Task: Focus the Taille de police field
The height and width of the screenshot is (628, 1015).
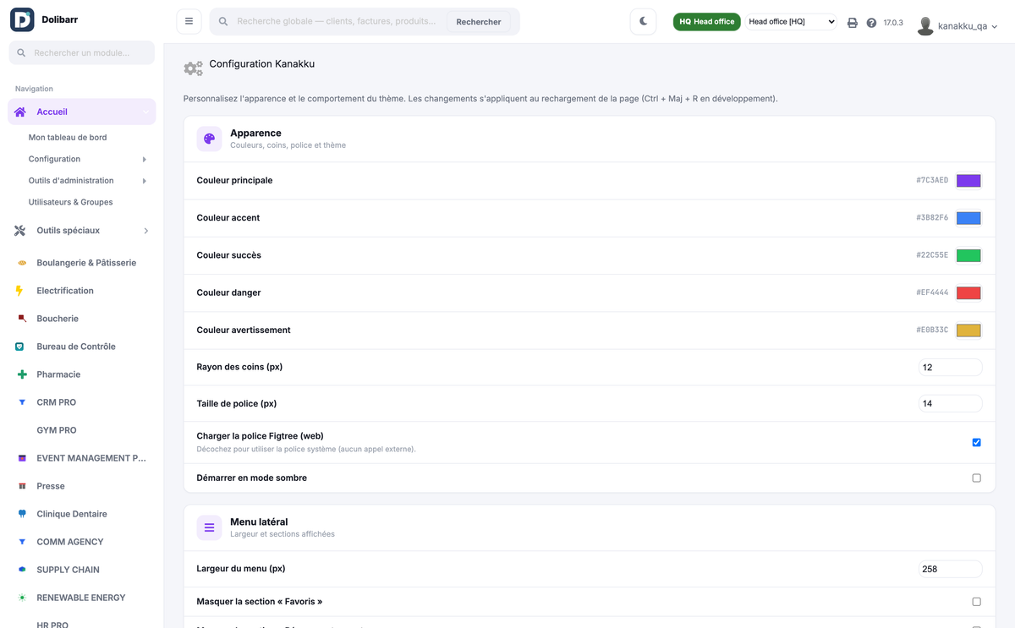Action: (951, 403)
